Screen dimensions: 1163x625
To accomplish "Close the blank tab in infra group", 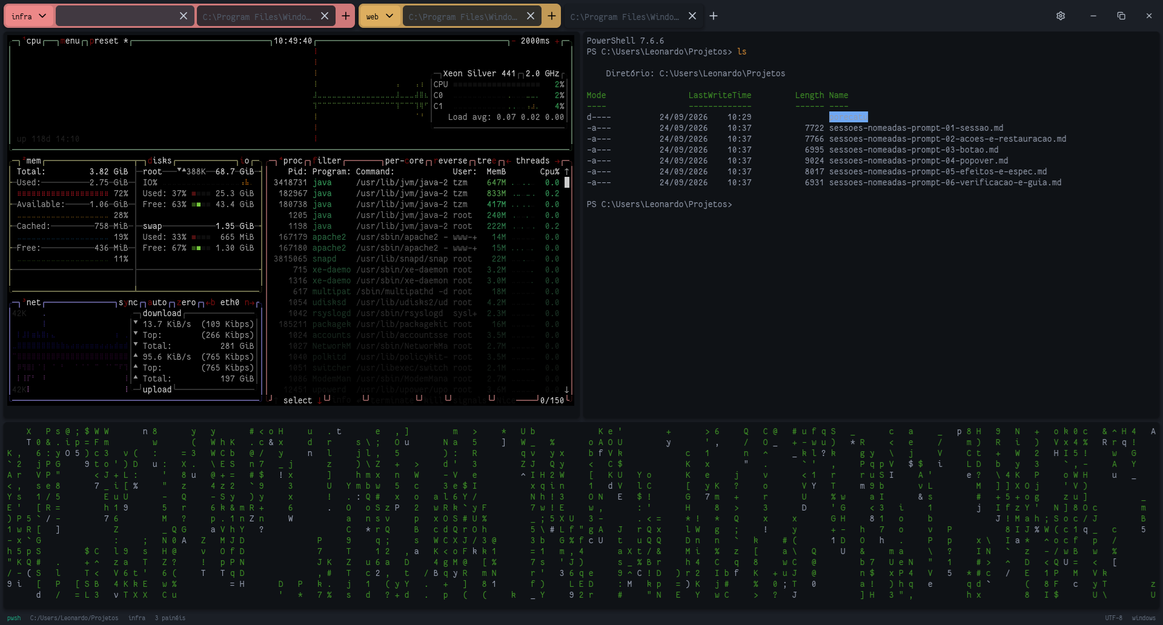I will click(184, 16).
